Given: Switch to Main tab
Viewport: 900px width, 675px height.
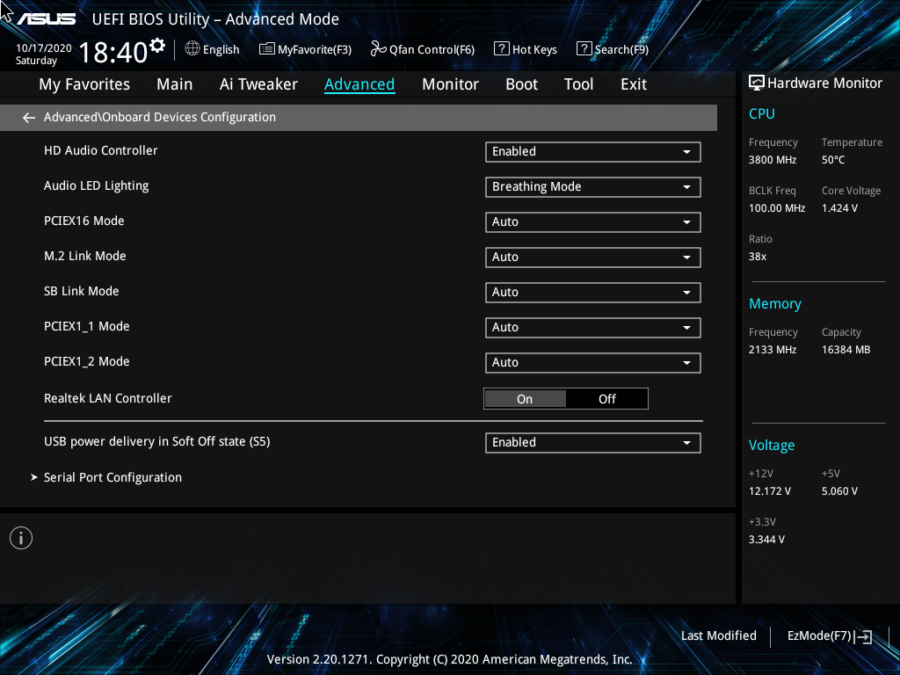Looking at the screenshot, I should (175, 84).
